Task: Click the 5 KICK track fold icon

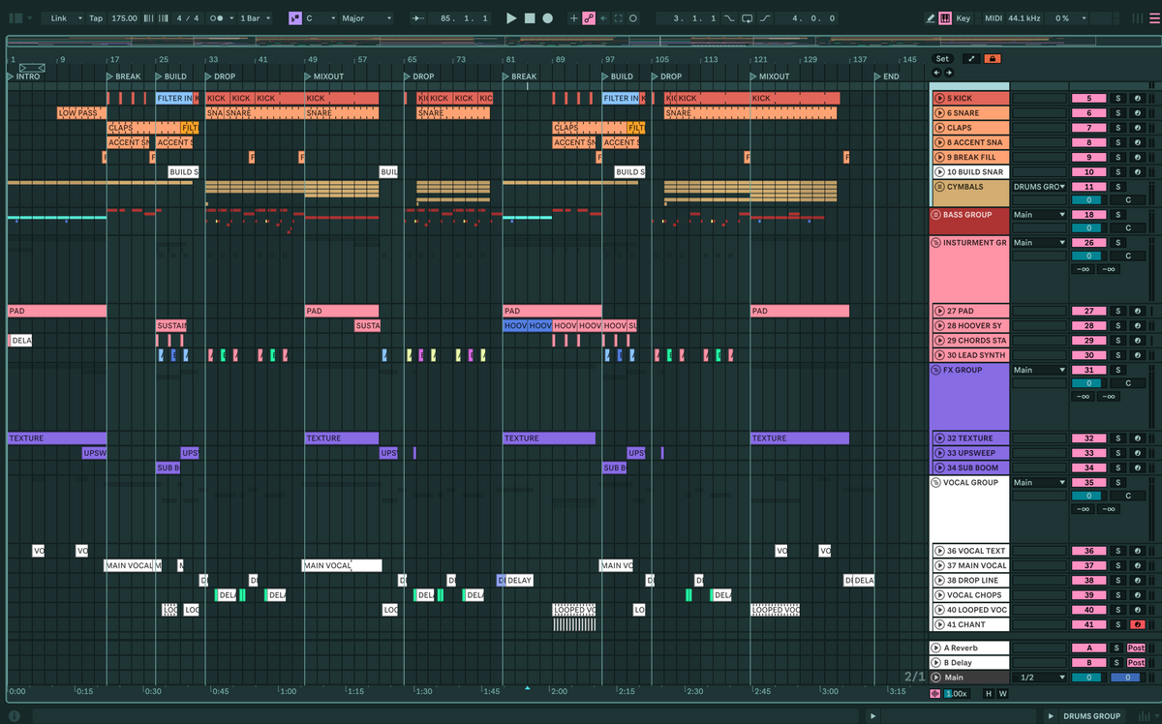Action: pos(939,99)
